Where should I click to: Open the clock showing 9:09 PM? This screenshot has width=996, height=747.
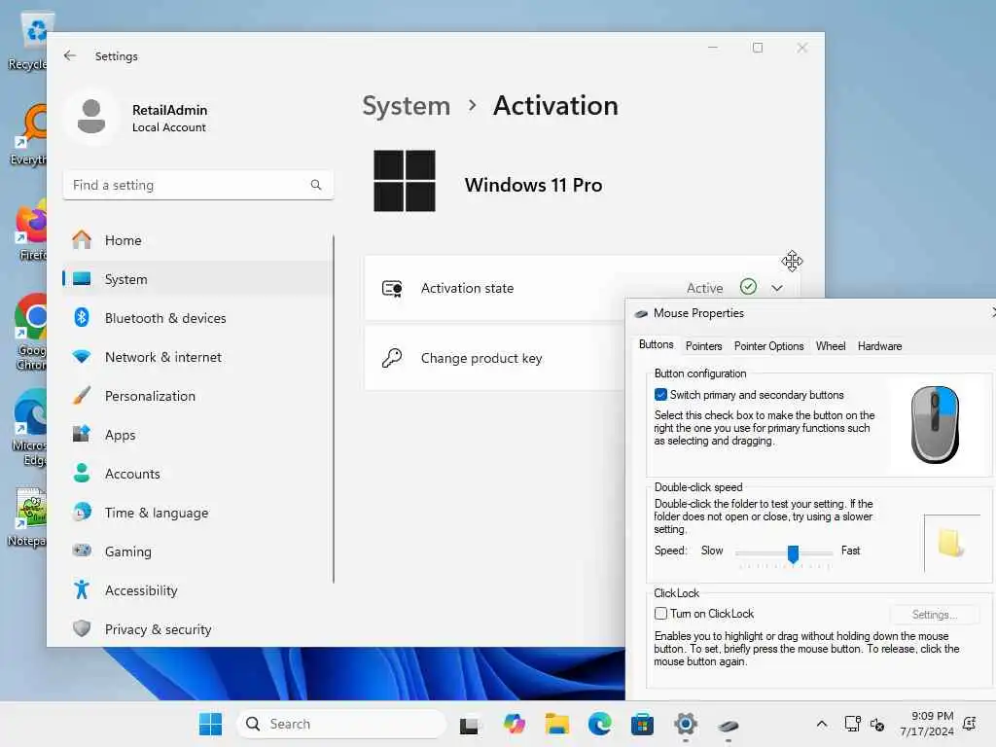tap(926, 724)
